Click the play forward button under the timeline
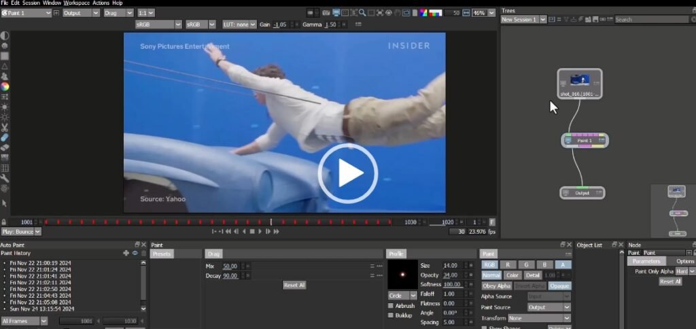Viewport: 696px width, 329px height. click(x=260, y=232)
